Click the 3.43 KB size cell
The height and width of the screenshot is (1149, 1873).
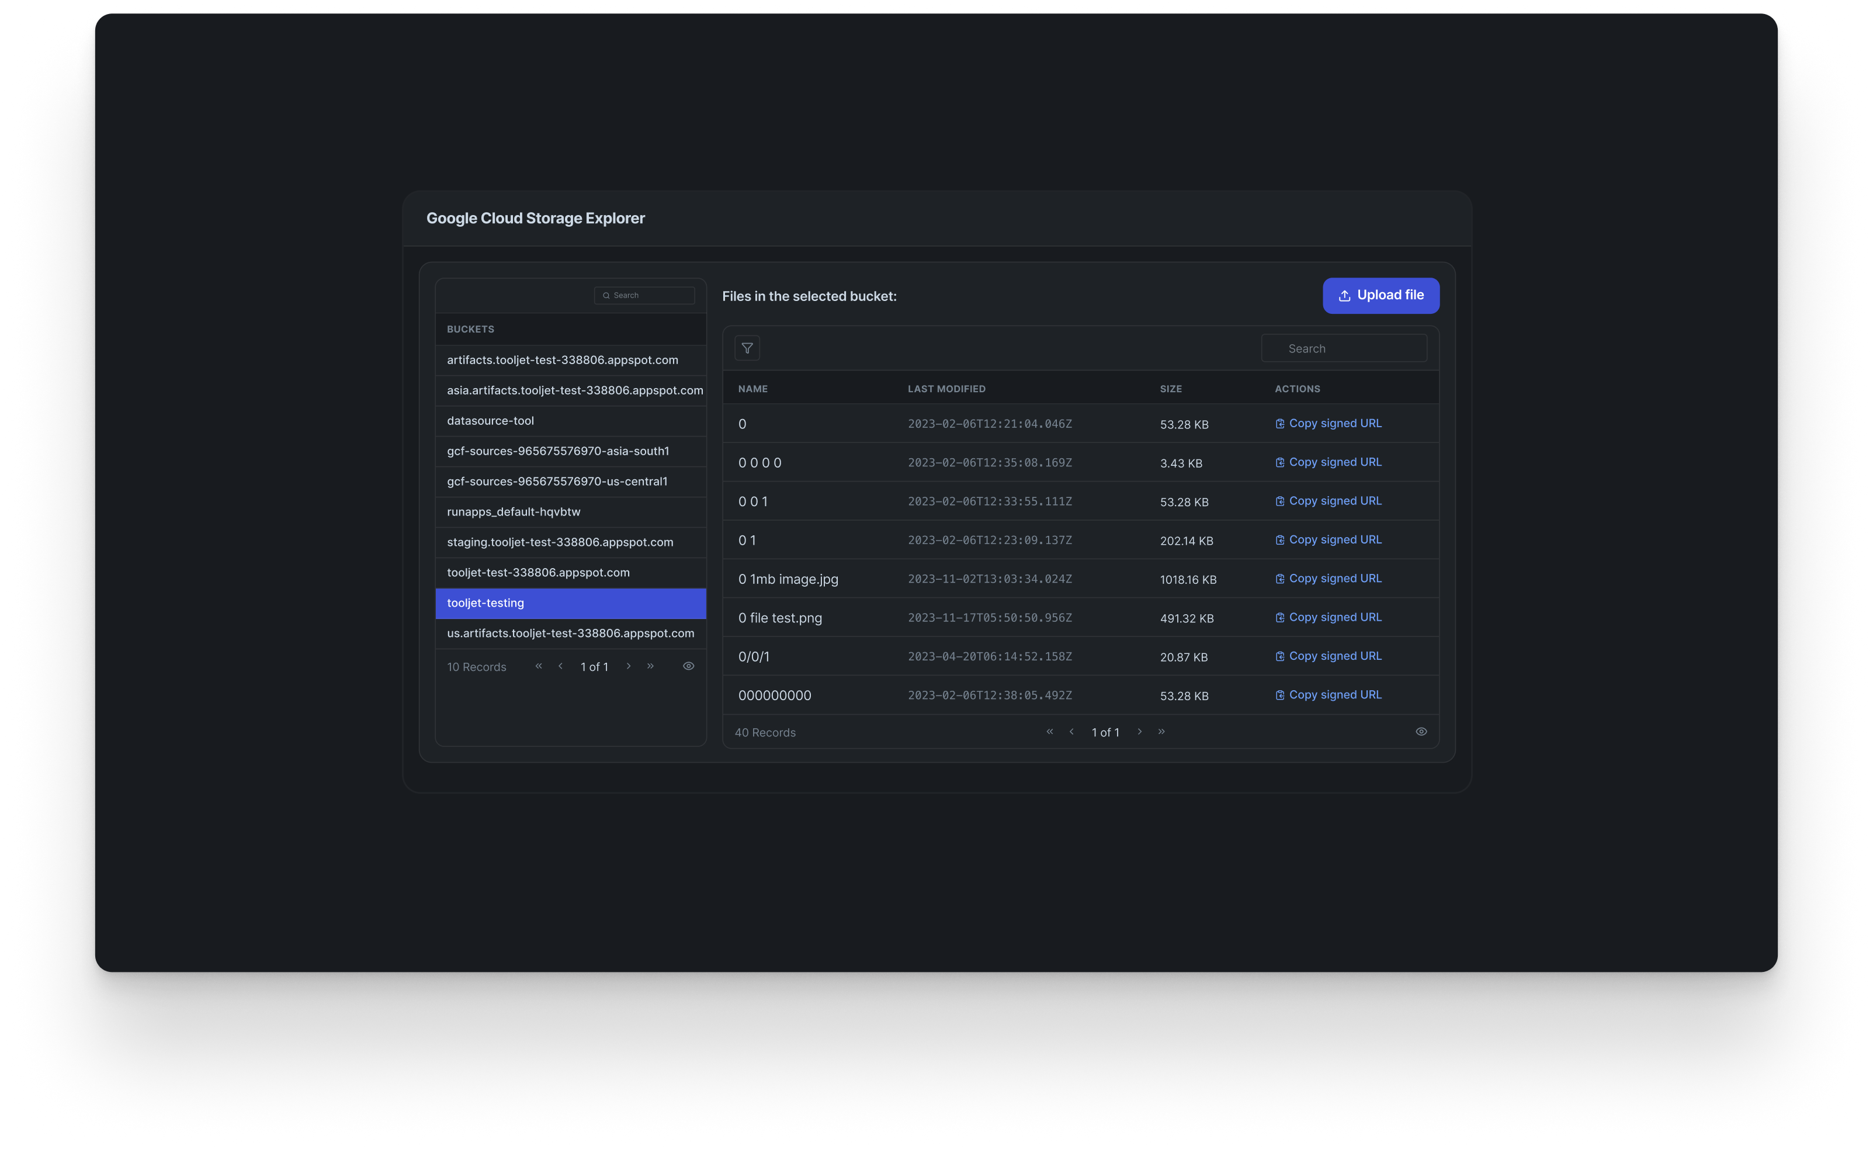(x=1181, y=464)
